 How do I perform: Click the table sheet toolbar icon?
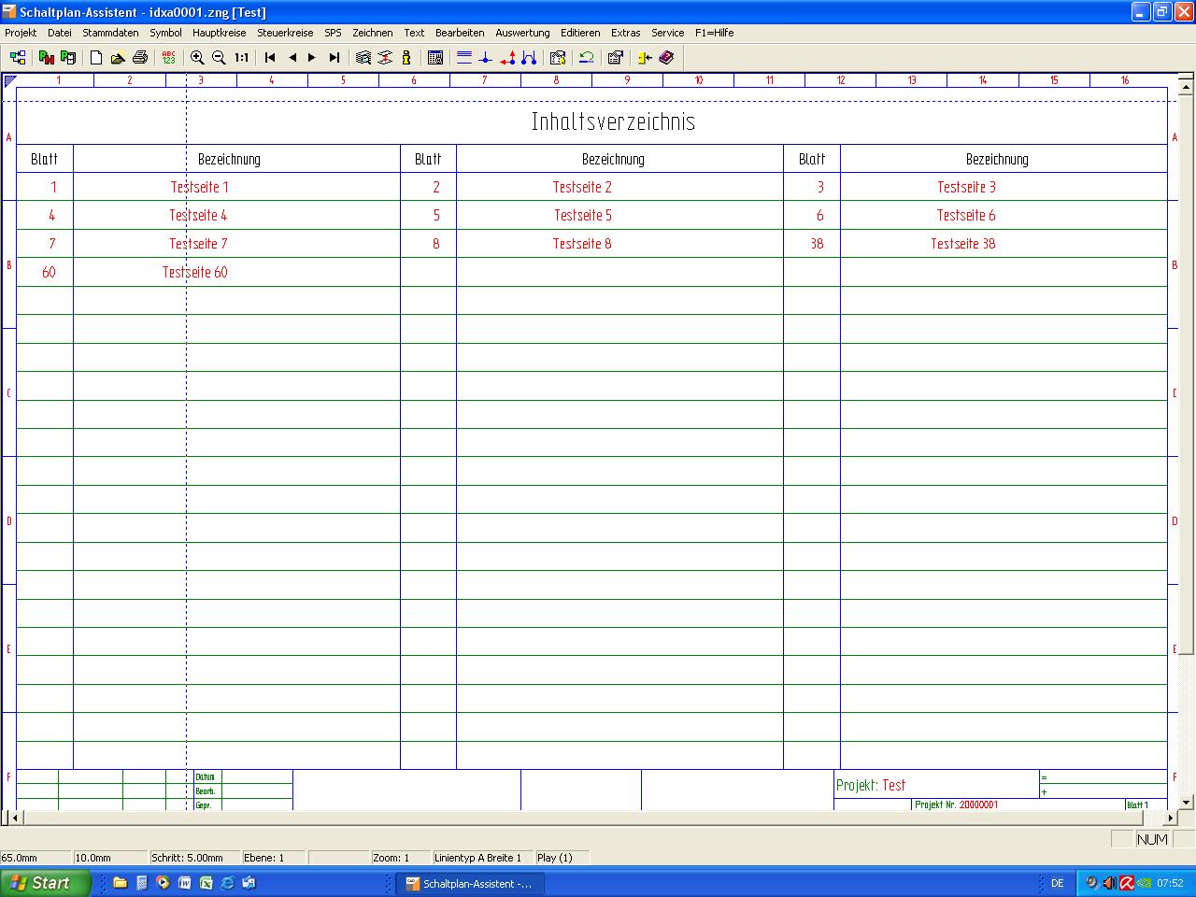(434, 58)
